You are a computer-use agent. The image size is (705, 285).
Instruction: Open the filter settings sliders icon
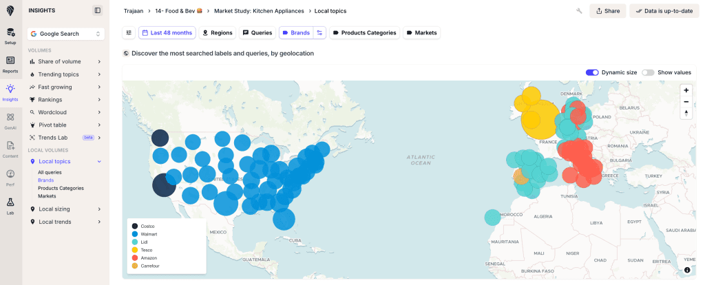[129, 33]
